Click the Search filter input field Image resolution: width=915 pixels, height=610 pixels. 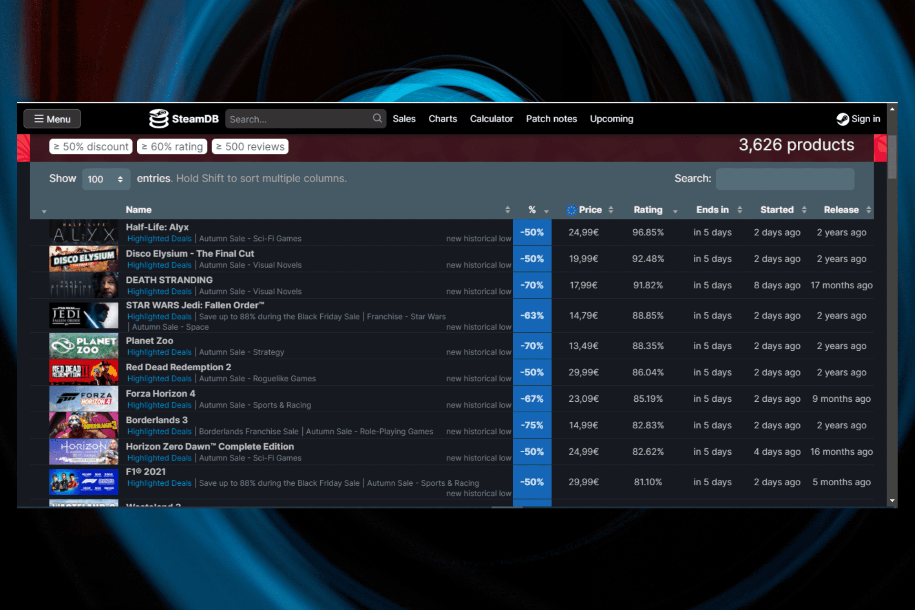pyautogui.click(x=785, y=179)
